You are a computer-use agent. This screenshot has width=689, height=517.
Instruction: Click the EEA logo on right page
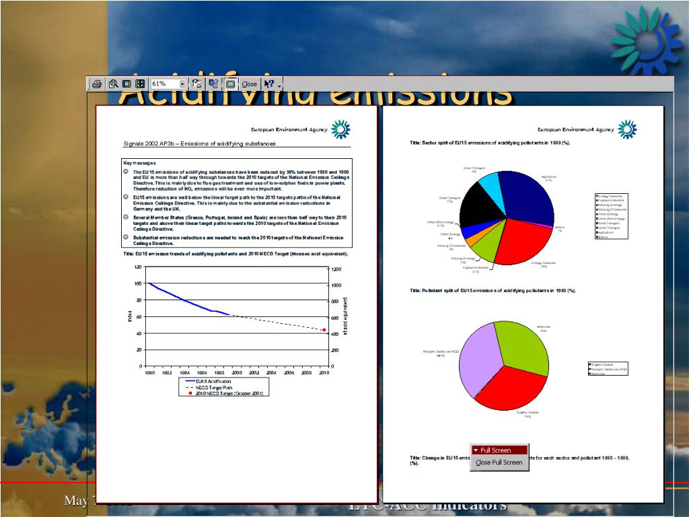click(627, 129)
